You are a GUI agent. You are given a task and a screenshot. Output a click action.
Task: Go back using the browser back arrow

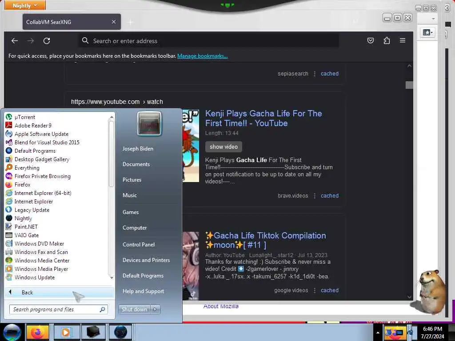pyautogui.click(x=15, y=40)
